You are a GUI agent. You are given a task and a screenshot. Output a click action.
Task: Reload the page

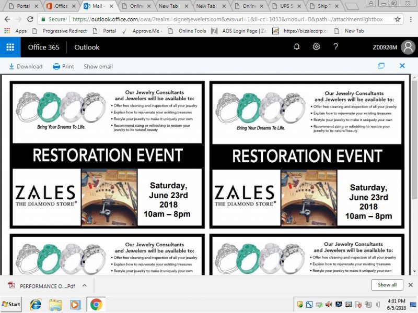point(31,19)
